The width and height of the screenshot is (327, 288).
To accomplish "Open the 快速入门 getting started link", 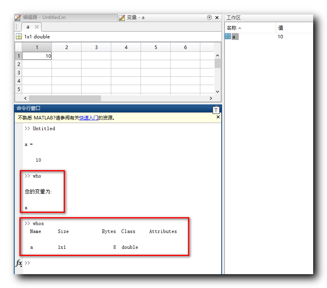I will click(x=89, y=118).
